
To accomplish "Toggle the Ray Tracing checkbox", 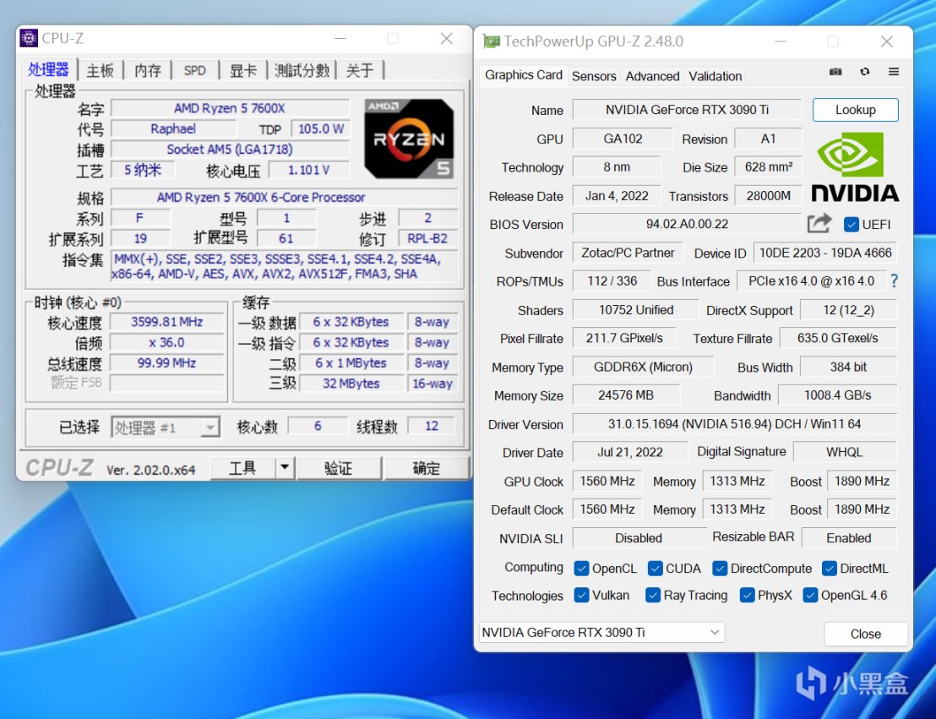I will [x=652, y=596].
